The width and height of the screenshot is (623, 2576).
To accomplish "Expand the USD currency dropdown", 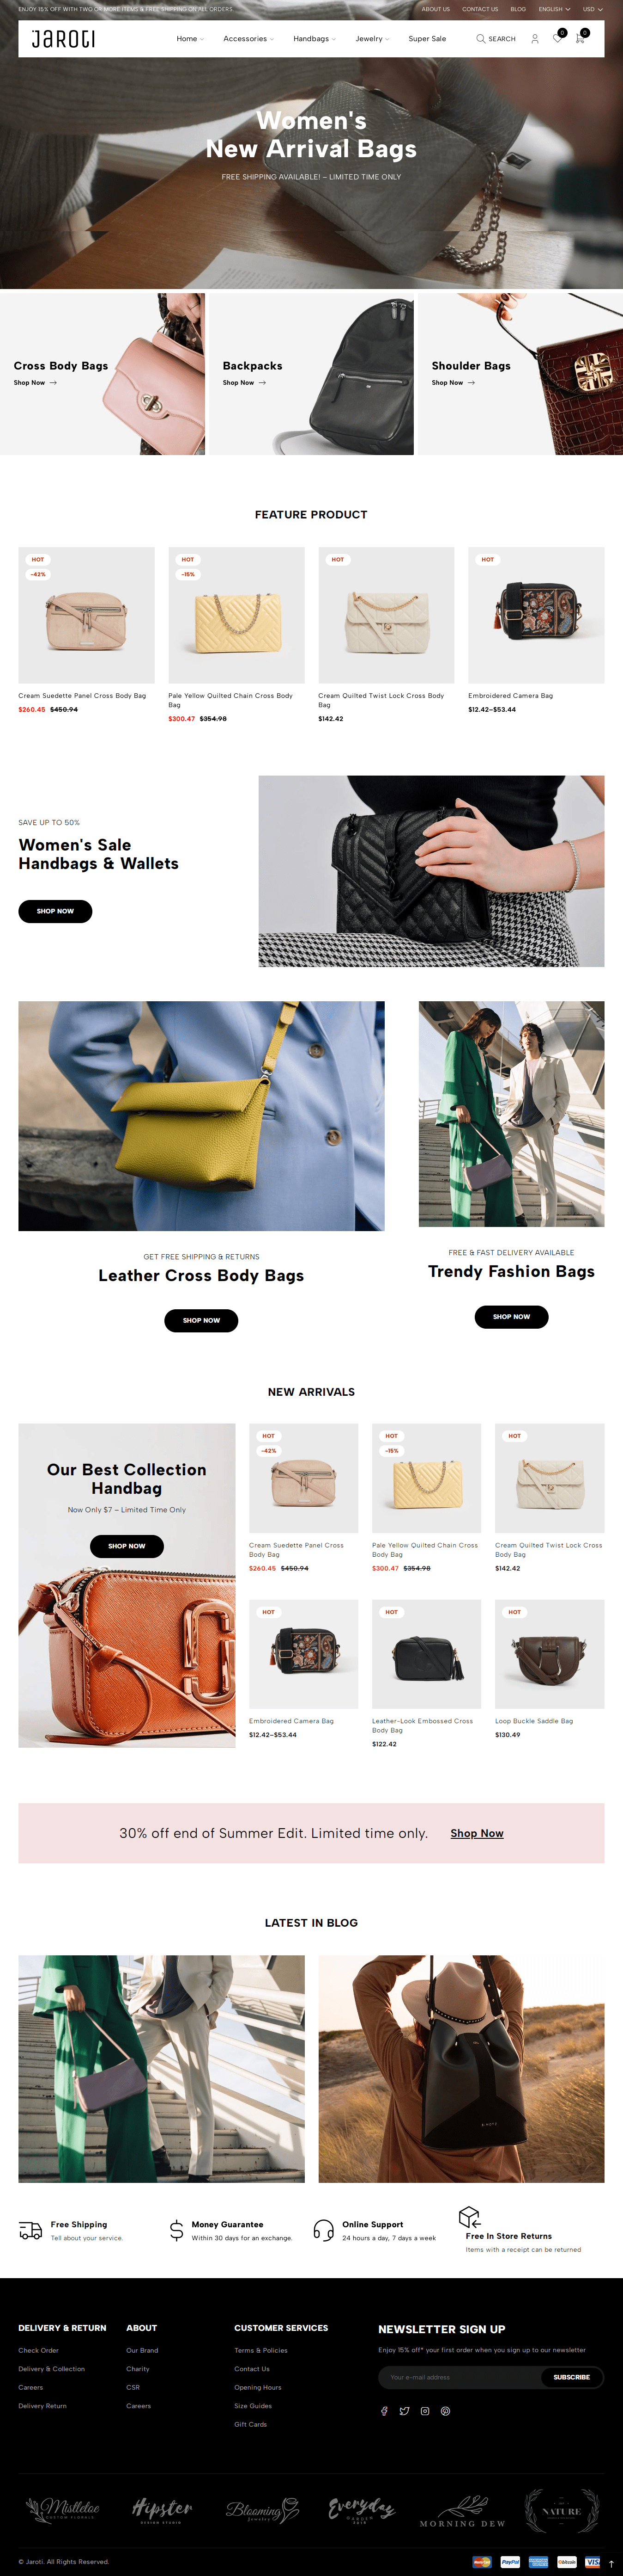I will (593, 9).
